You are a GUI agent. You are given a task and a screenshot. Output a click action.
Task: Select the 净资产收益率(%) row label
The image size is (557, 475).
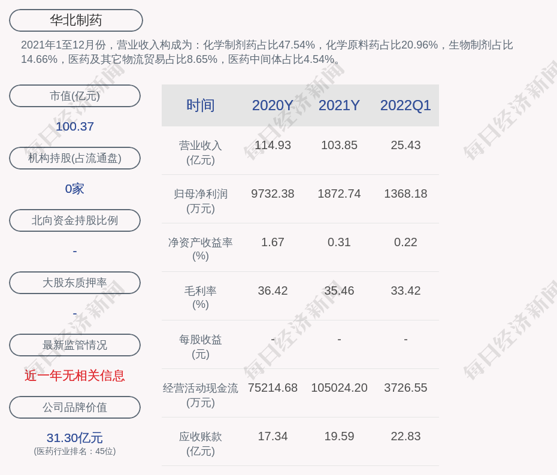click(201, 249)
